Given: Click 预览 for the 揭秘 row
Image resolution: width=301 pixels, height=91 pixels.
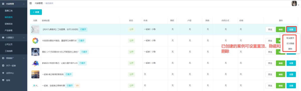Looking at the screenshot, I should coord(270,52).
